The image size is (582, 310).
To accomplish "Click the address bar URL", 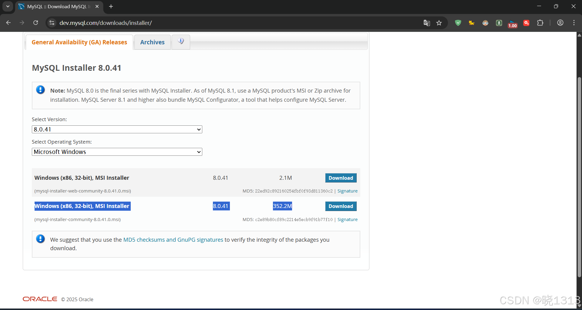I will (x=106, y=23).
